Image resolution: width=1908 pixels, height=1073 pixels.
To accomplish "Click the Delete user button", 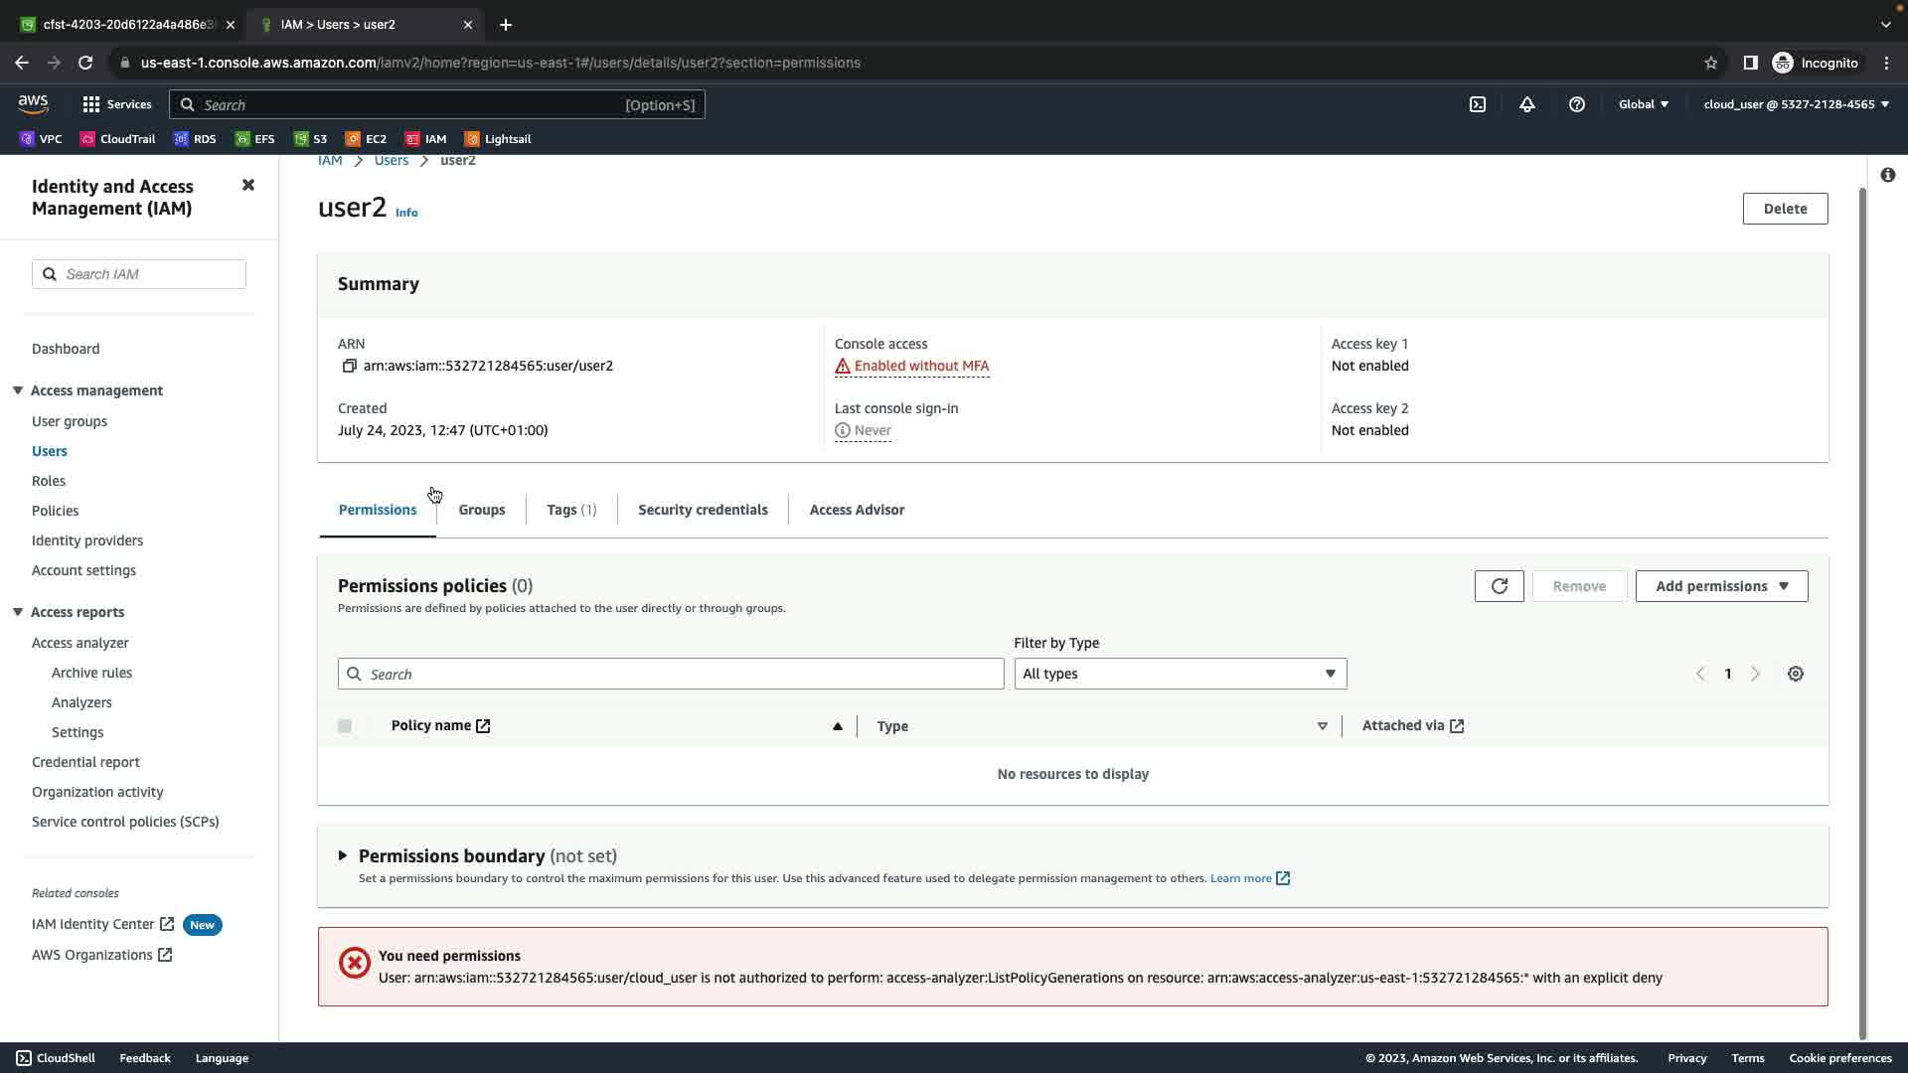I will 1785,209.
